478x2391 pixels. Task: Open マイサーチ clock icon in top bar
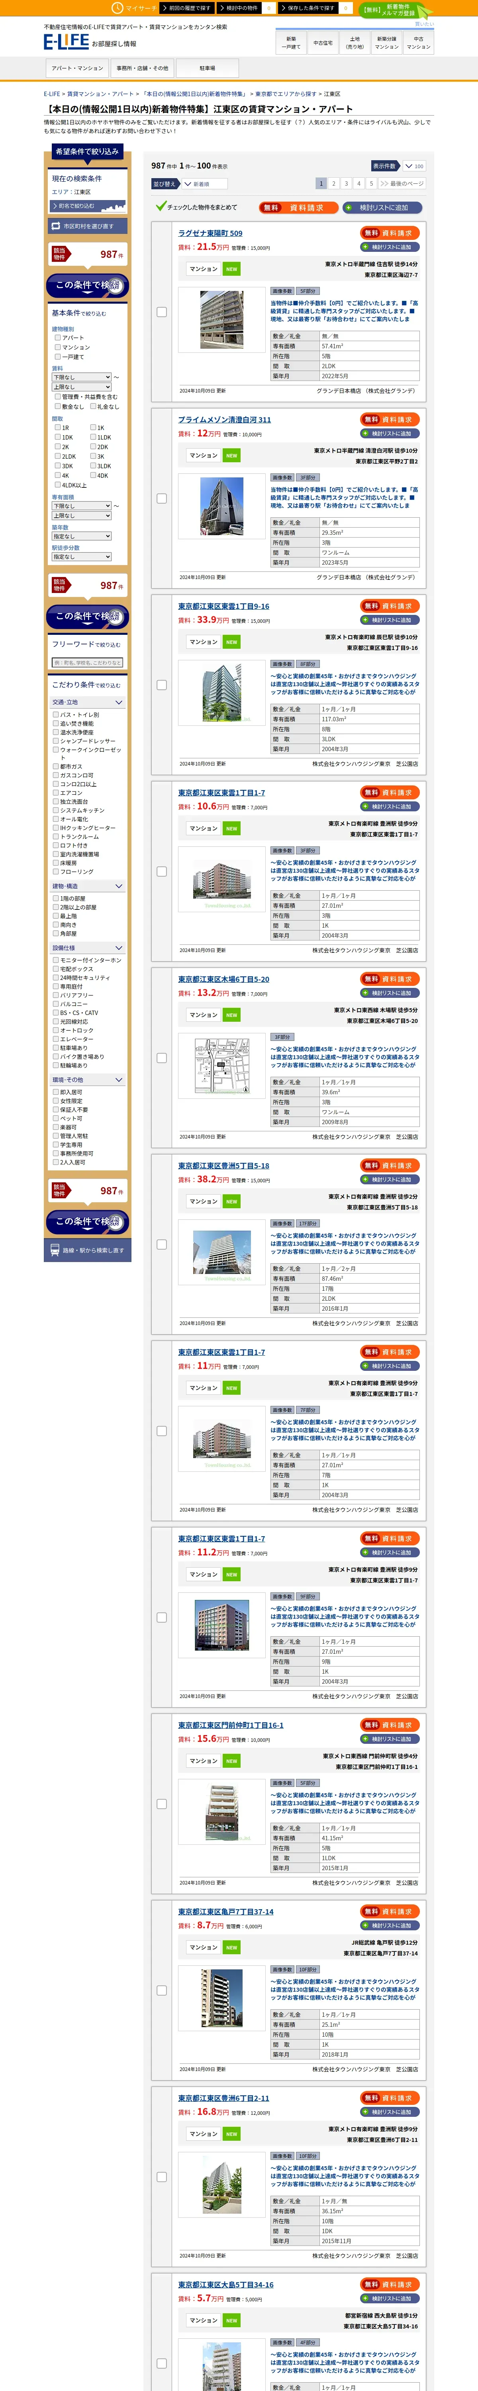pos(118,8)
